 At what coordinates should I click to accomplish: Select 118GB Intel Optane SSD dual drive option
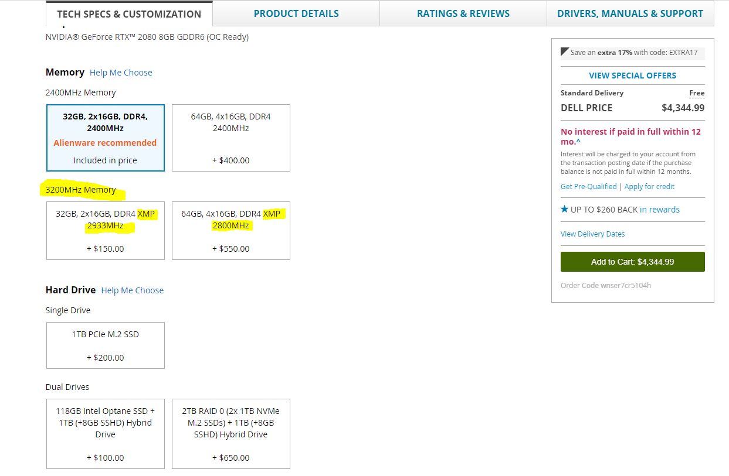(x=106, y=434)
